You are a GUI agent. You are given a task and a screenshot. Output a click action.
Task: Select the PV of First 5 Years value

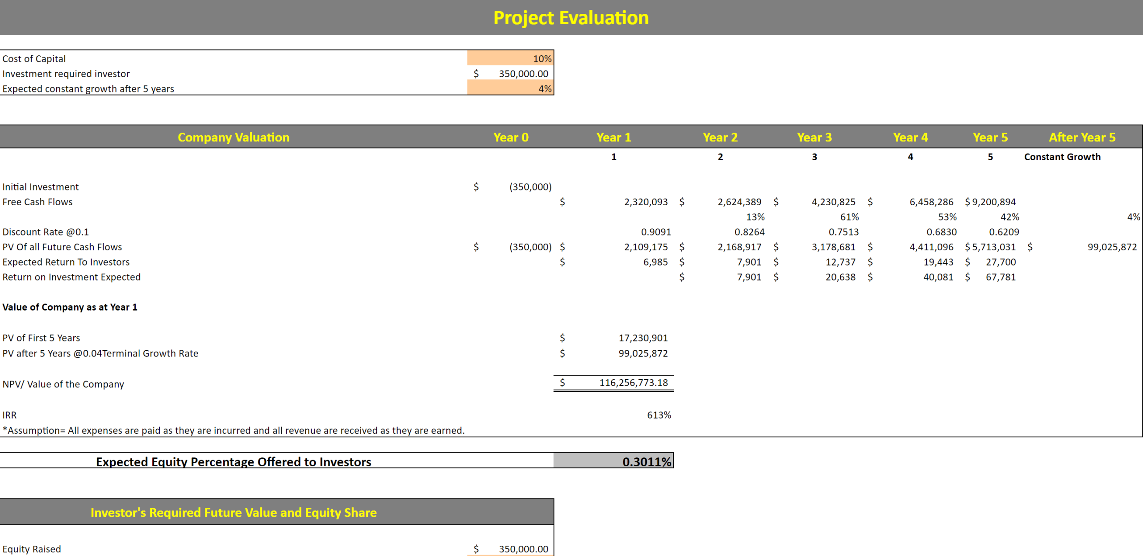pos(643,338)
